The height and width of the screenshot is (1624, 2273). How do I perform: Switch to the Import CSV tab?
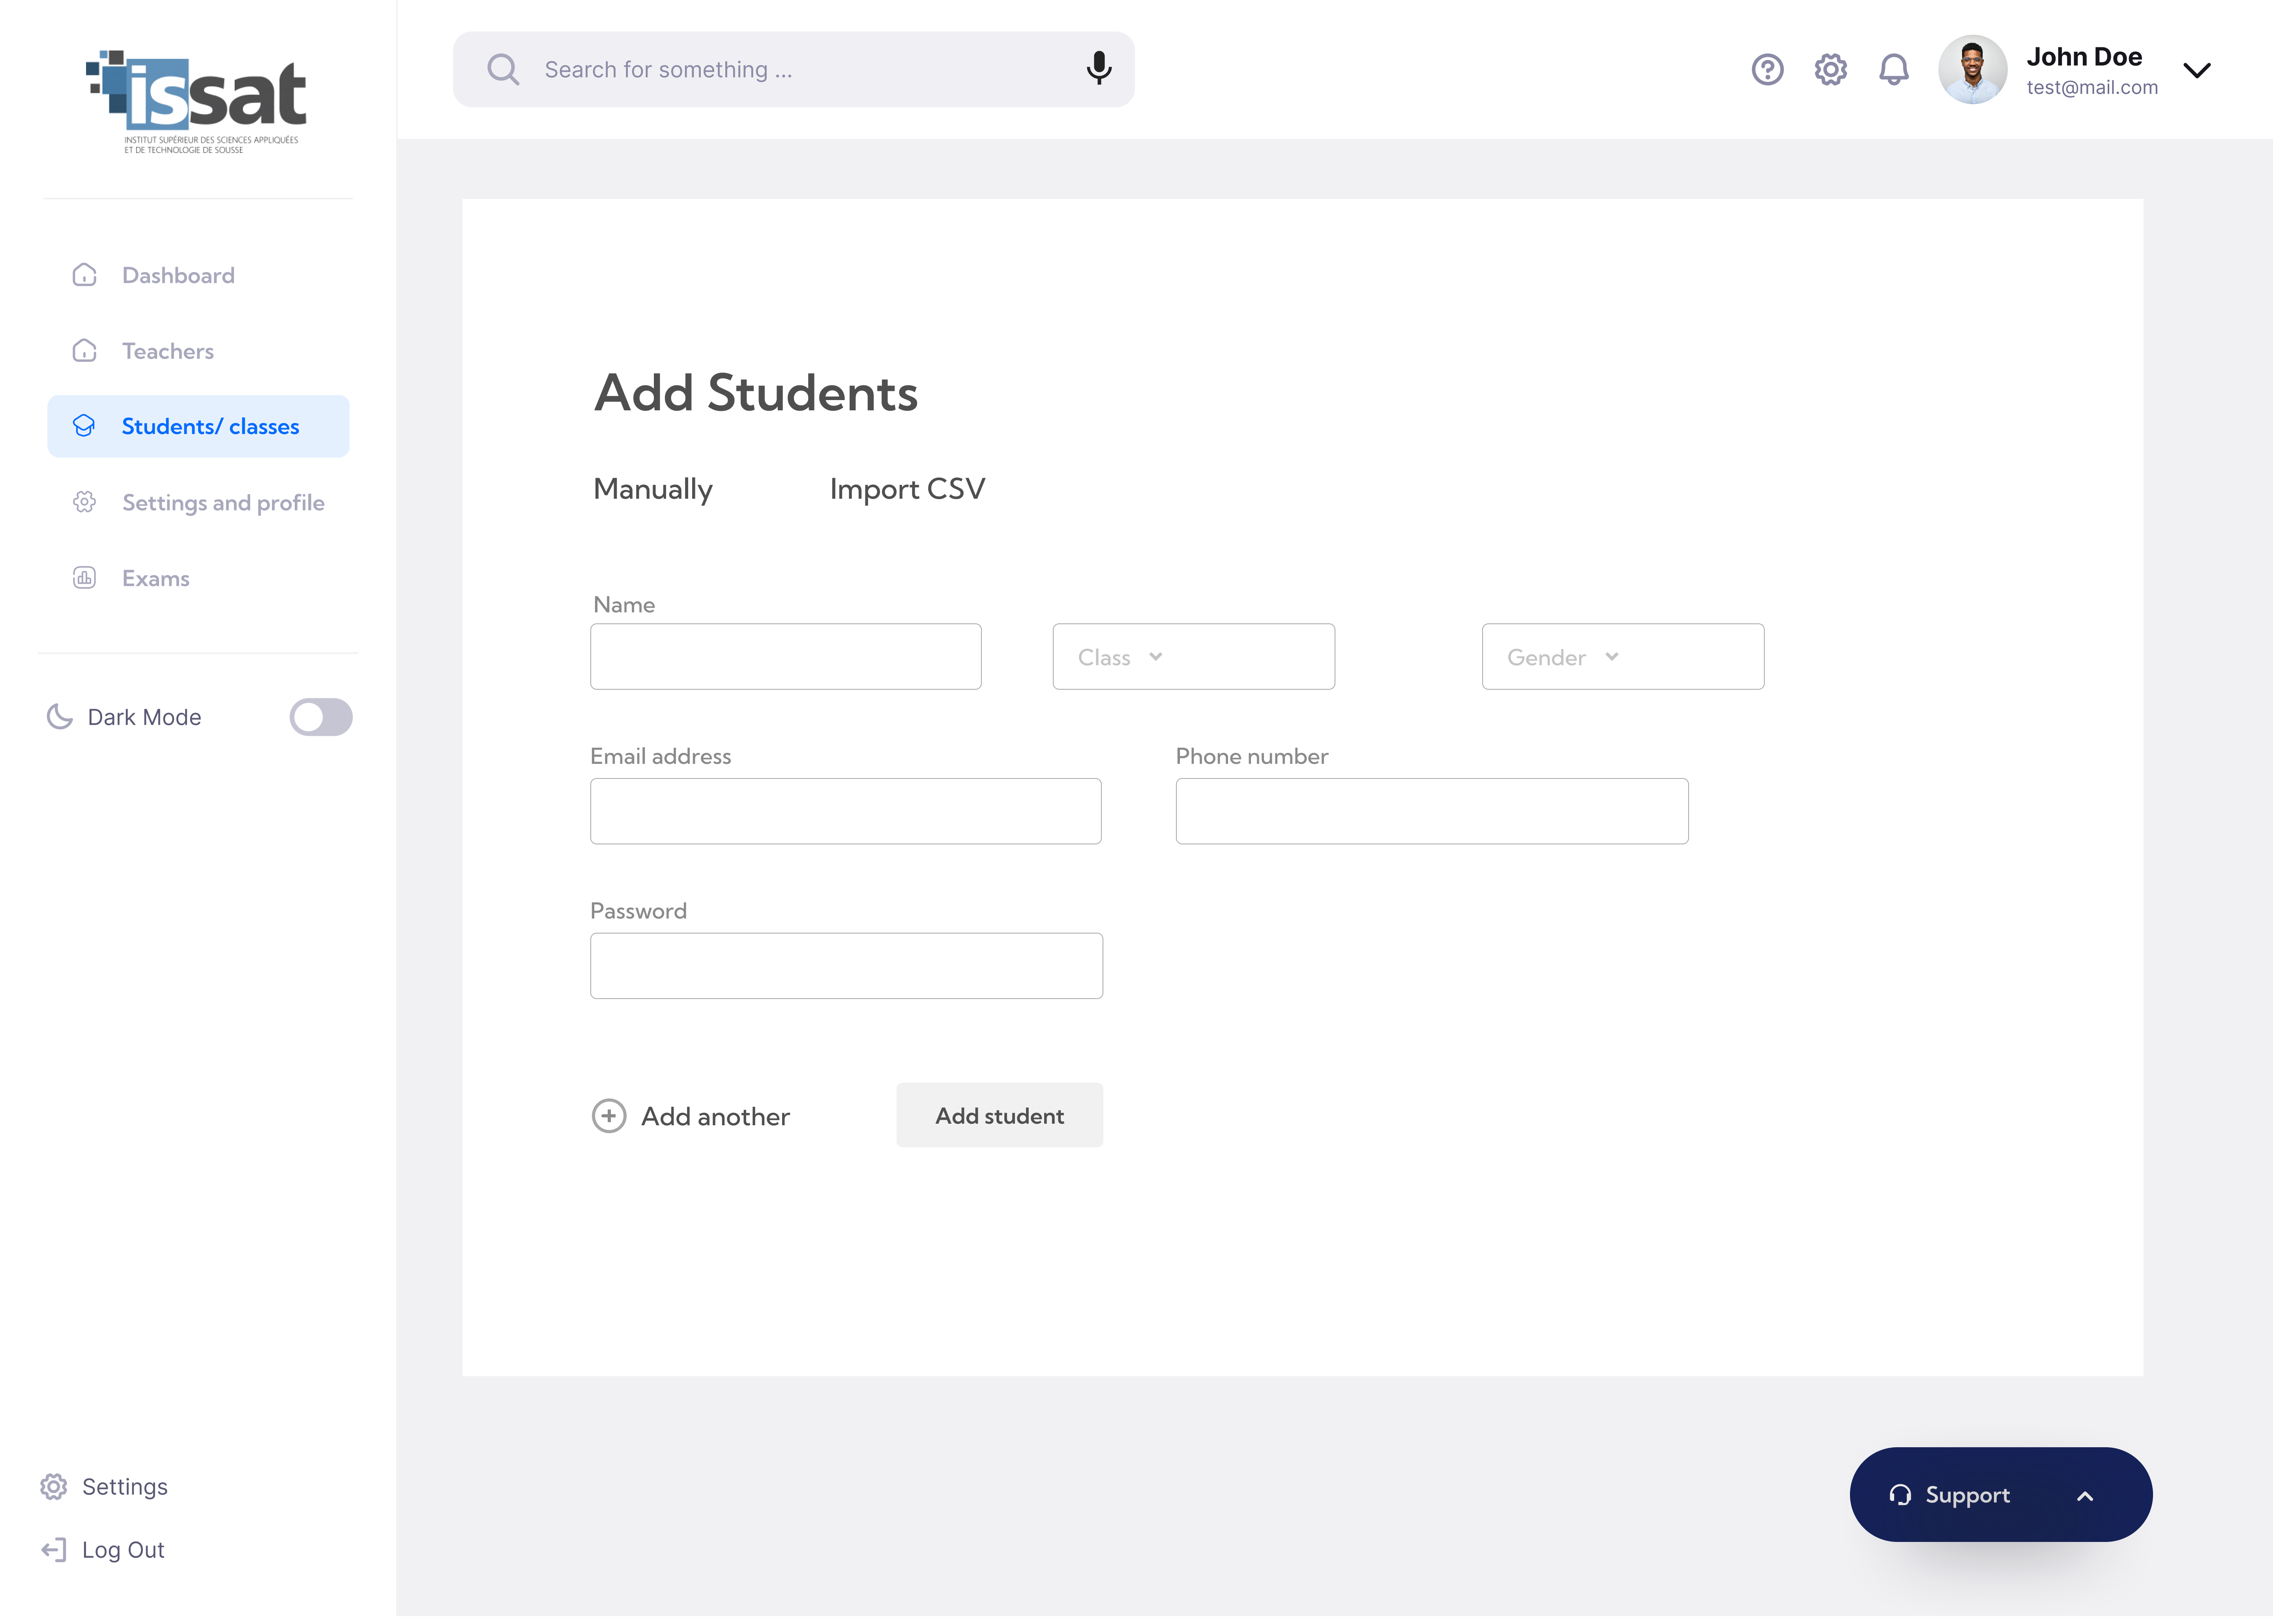click(906, 488)
